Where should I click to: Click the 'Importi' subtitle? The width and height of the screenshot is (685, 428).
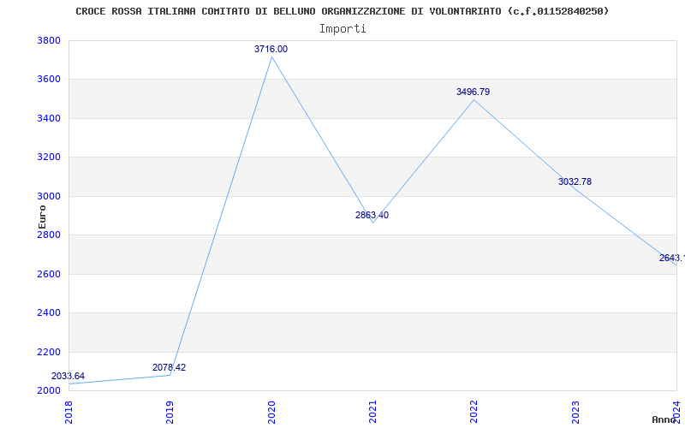click(342, 29)
